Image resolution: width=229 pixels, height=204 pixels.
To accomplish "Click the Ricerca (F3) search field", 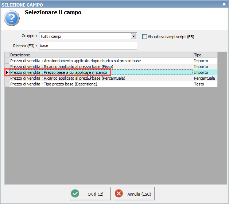I will point(88,45).
